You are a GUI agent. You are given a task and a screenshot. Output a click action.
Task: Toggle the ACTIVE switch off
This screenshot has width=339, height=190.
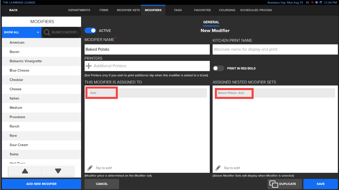(90, 30)
